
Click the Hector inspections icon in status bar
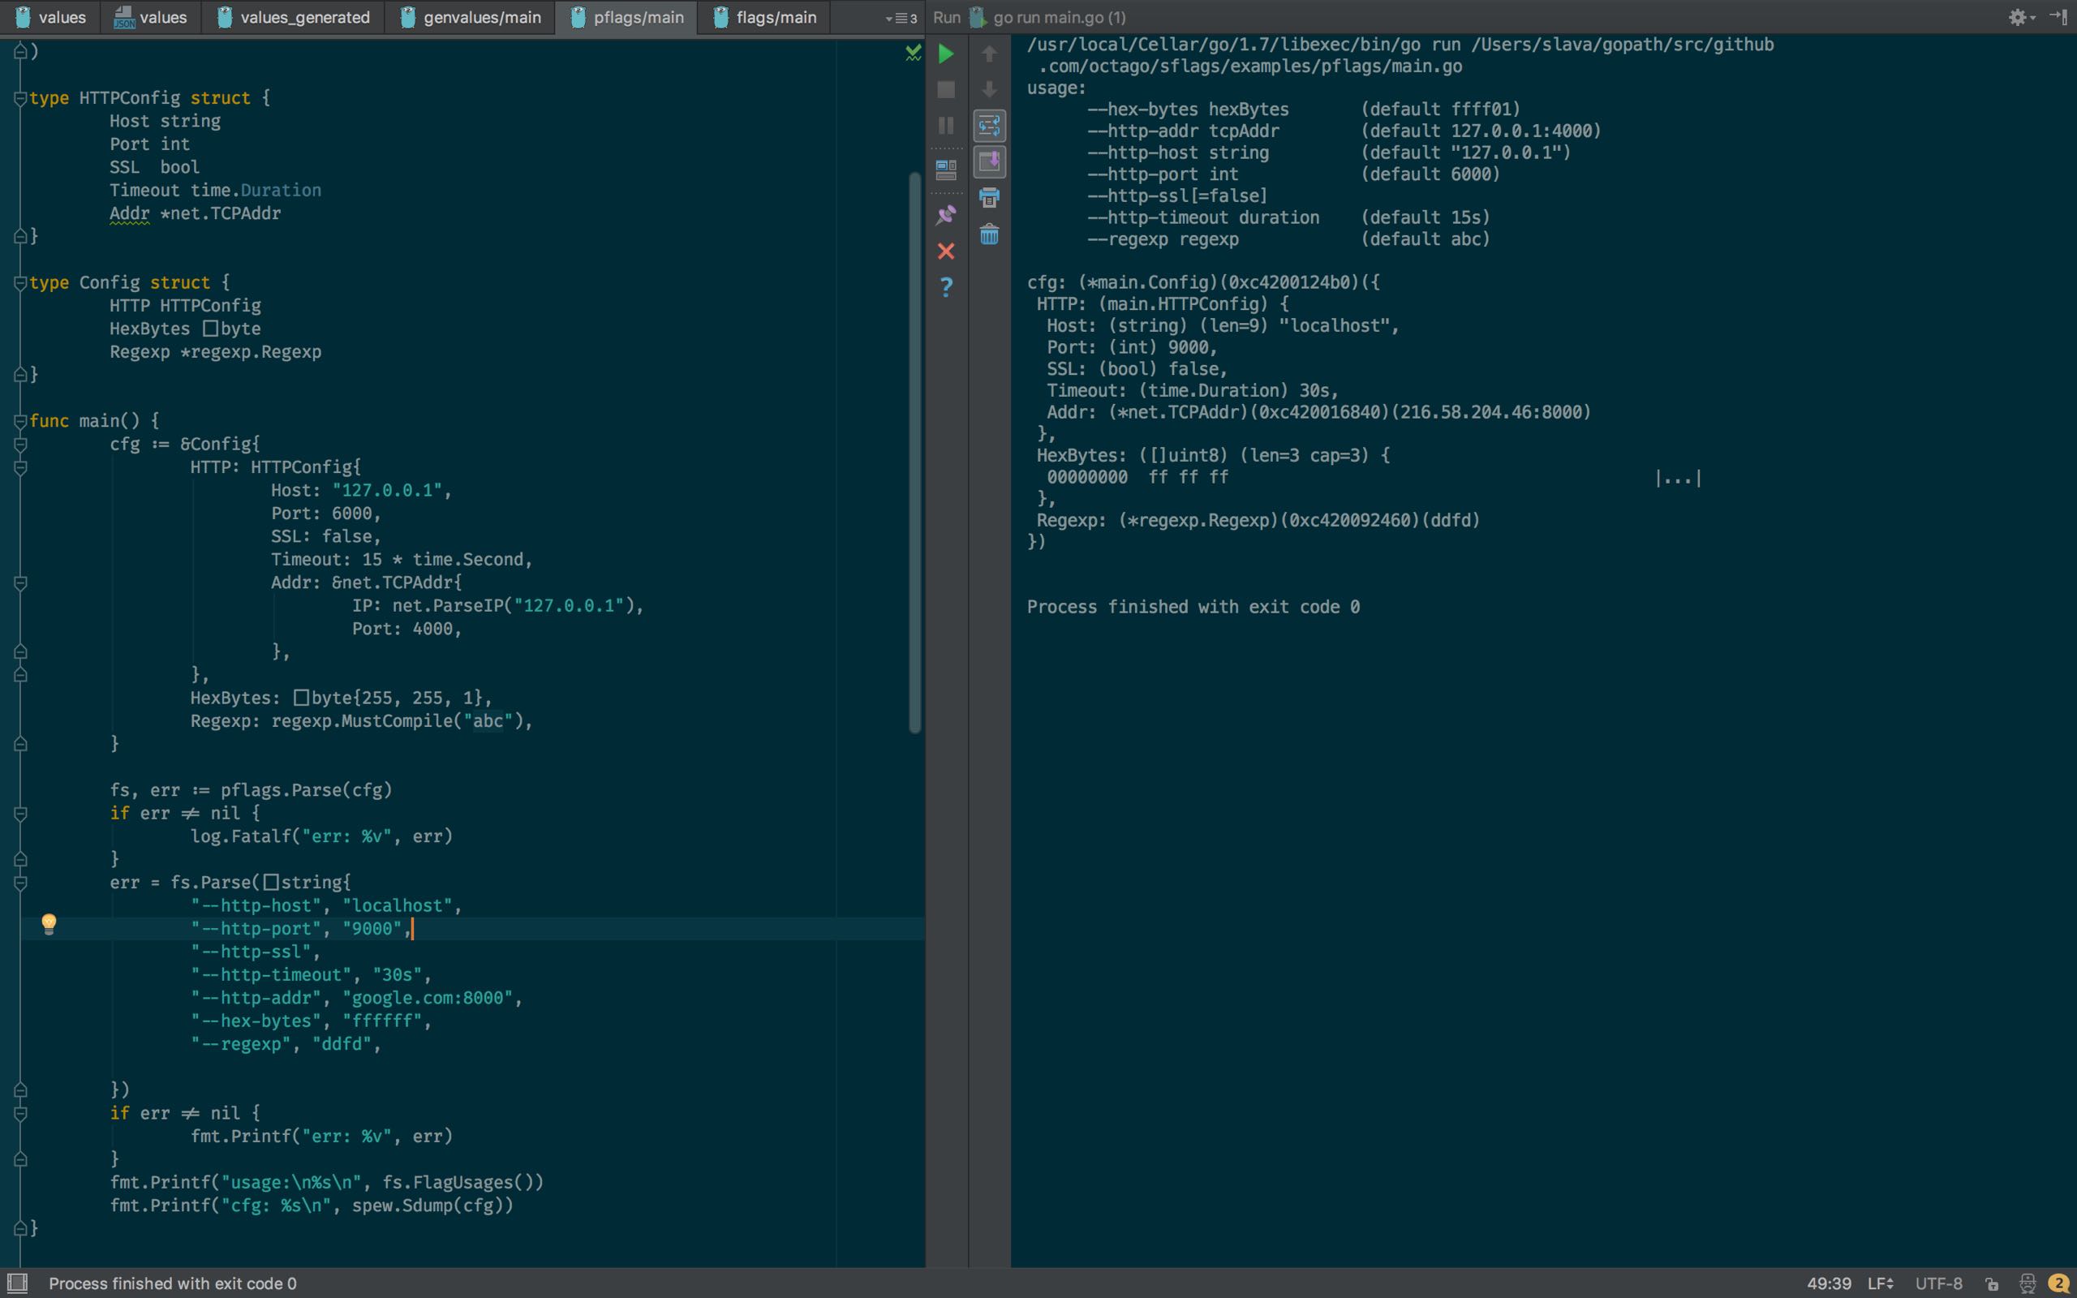click(x=2028, y=1283)
